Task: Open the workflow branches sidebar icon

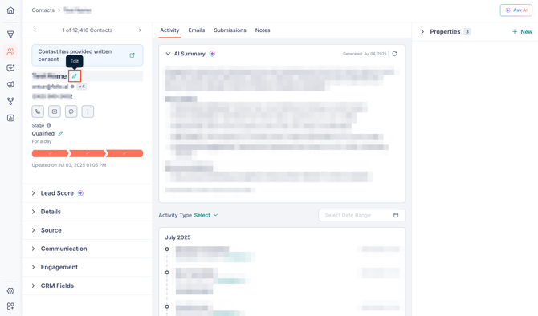Action: tap(10, 101)
